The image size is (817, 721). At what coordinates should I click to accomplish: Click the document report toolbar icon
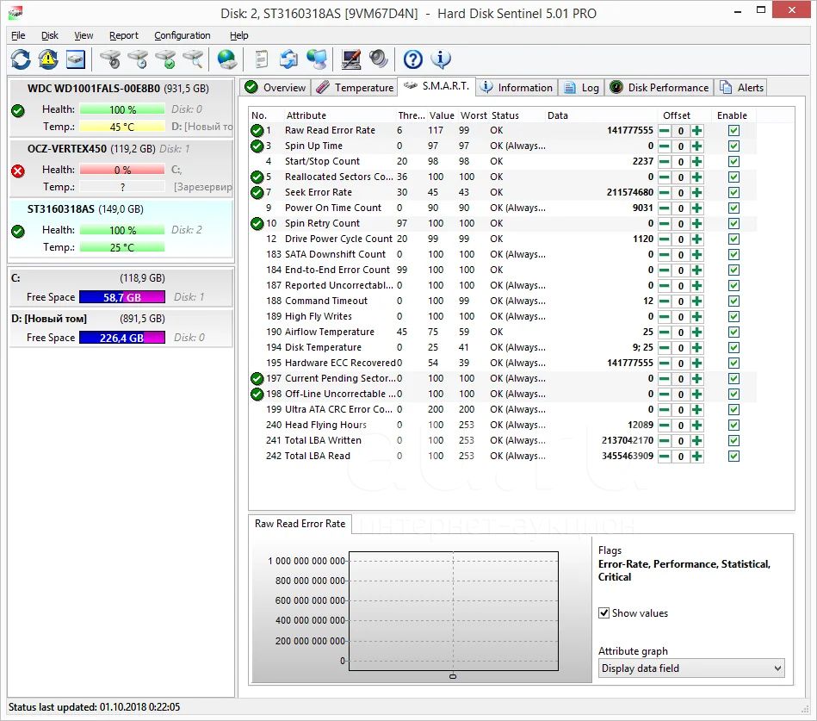(262, 59)
